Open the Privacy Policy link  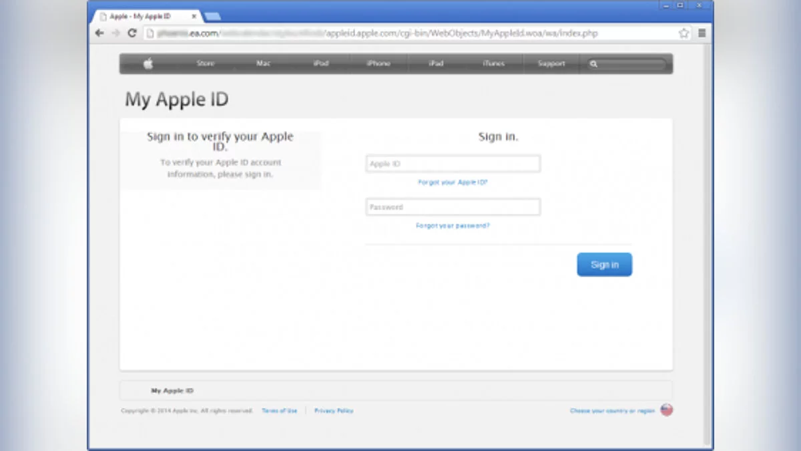point(334,411)
